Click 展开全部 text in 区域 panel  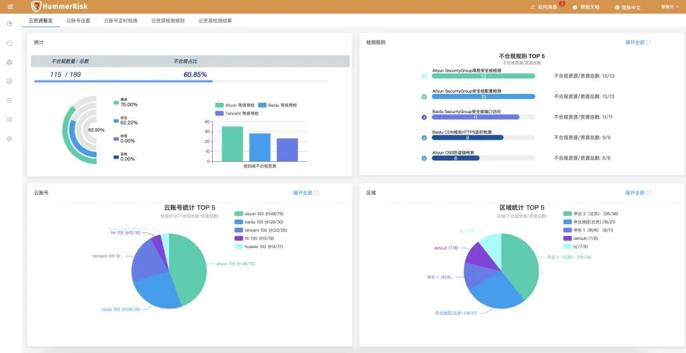pos(635,192)
